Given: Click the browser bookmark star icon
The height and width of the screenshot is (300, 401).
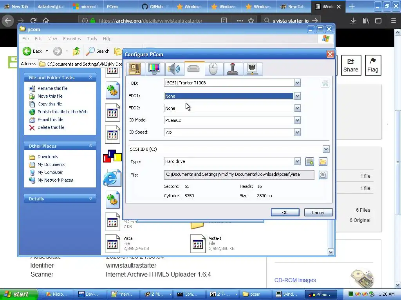Looking at the screenshot, I should pyautogui.click(x=251, y=21).
